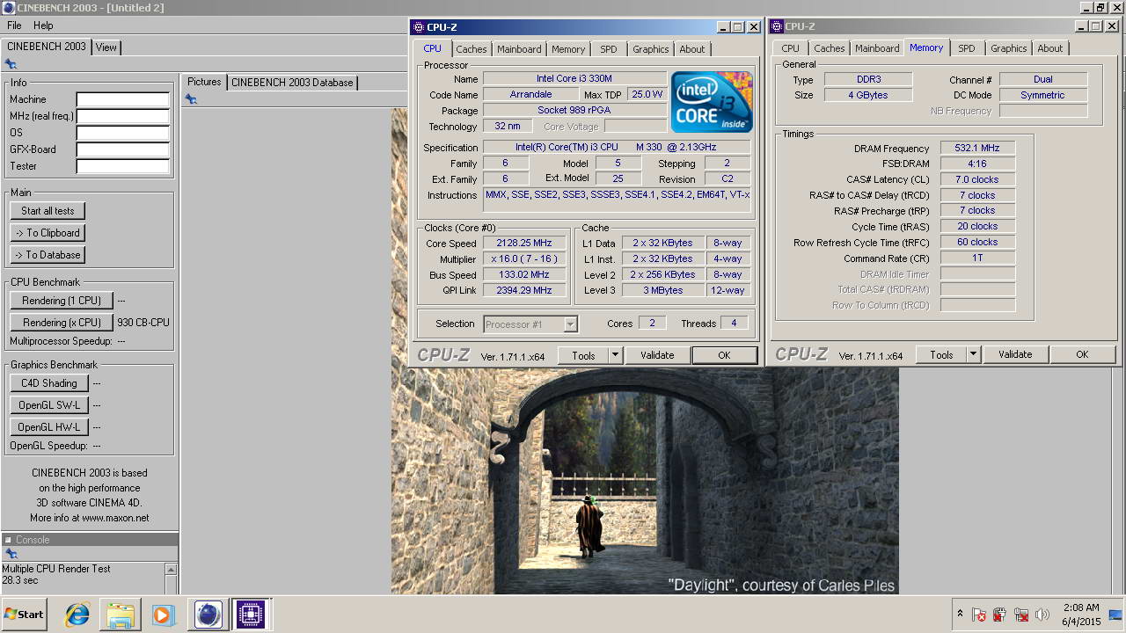This screenshot has height=633, width=1126.
Task: Click the clock showing 2:08 AM
Action: tap(1080, 608)
